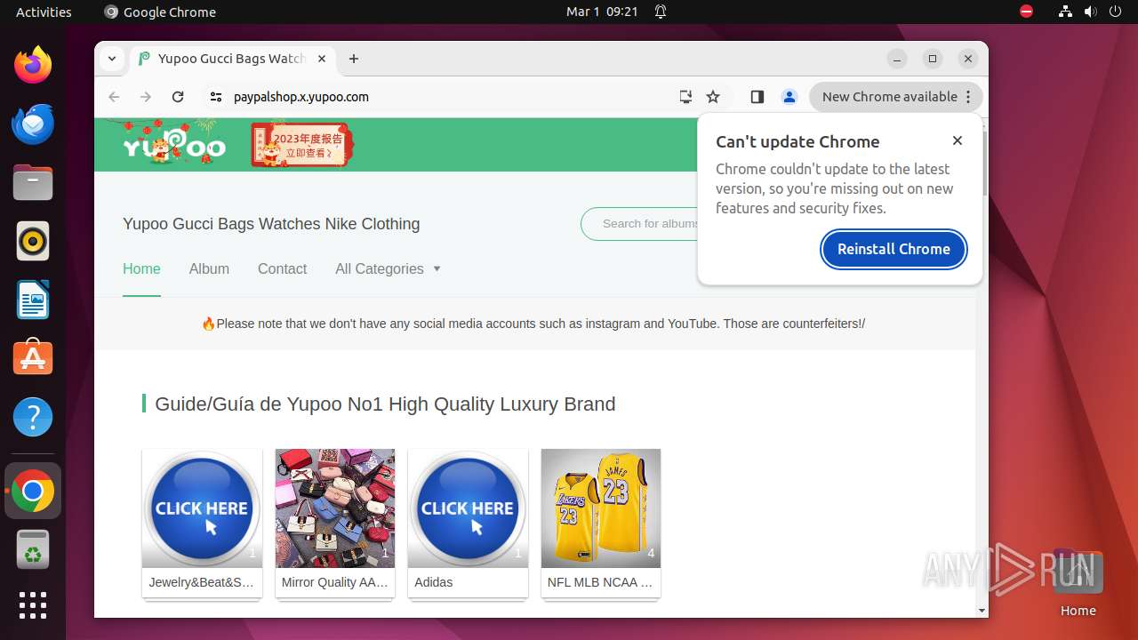This screenshot has width=1138, height=640.
Task: Switch to the Album navigation tab
Action: (209, 268)
